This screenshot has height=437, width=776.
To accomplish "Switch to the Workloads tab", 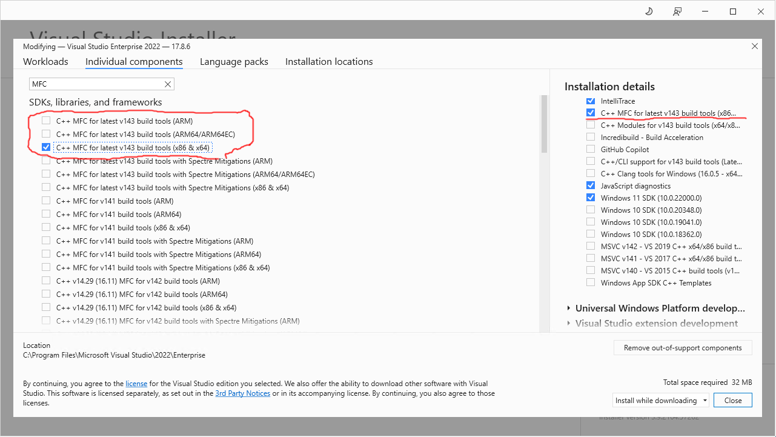I will pyautogui.click(x=45, y=61).
